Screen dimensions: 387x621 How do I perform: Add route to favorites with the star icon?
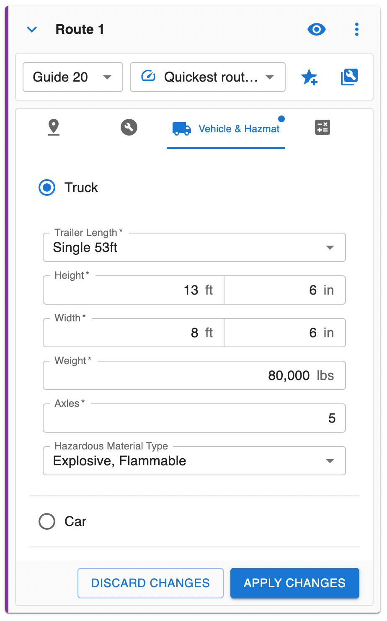310,77
